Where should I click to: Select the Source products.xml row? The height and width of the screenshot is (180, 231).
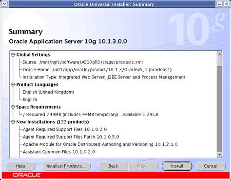point(83,62)
